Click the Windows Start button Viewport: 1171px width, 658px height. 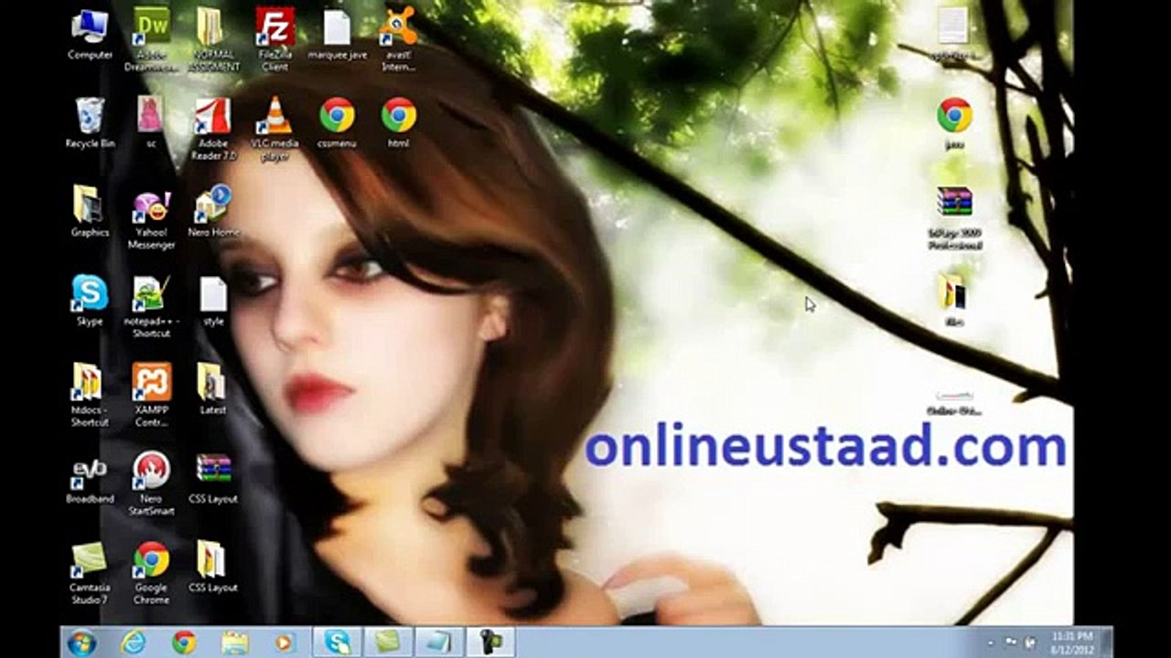pyautogui.click(x=81, y=642)
